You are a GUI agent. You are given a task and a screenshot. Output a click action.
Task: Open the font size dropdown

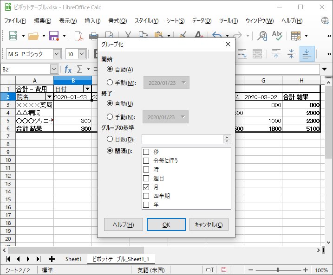[82, 54]
